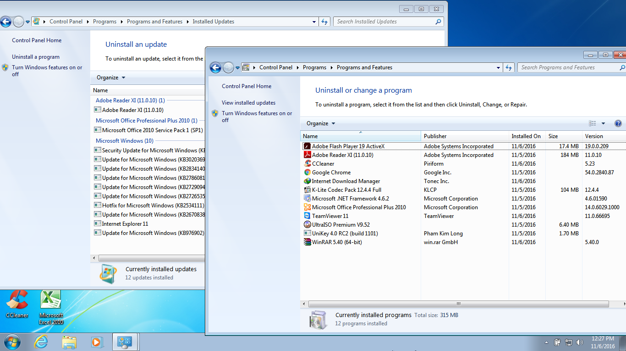Click the change view icon in Programs window

tap(593, 123)
